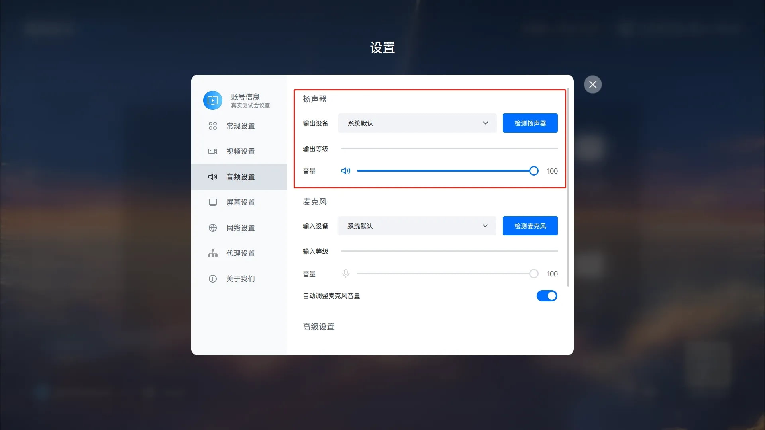Click the microphone 输入等级 input level bar
The height and width of the screenshot is (430, 765).
(x=449, y=252)
